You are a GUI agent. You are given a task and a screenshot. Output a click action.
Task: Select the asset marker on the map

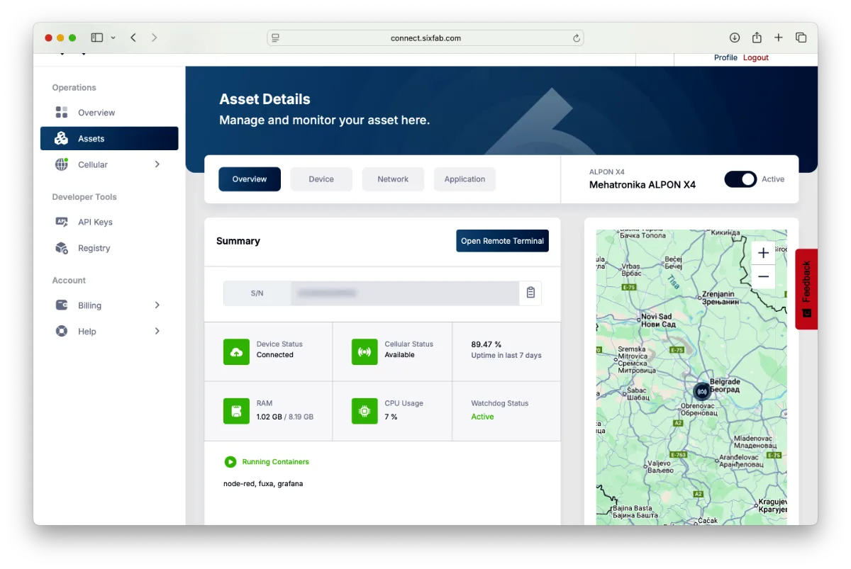(x=702, y=391)
